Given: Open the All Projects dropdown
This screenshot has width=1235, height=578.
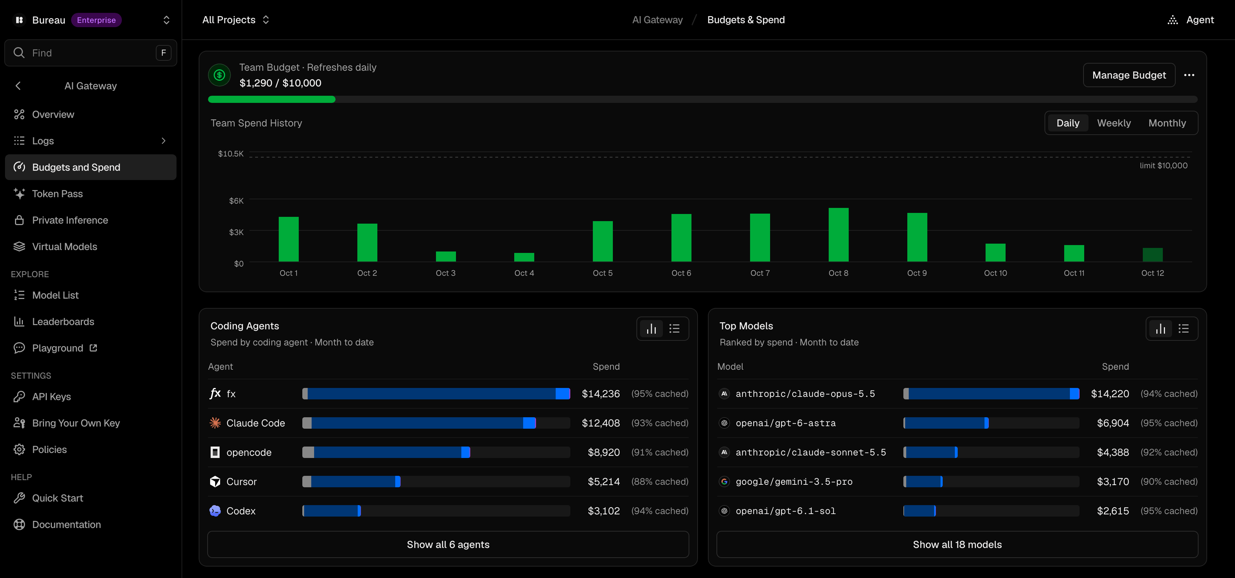Looking at the screenshot, I should [x=235, y=20].
